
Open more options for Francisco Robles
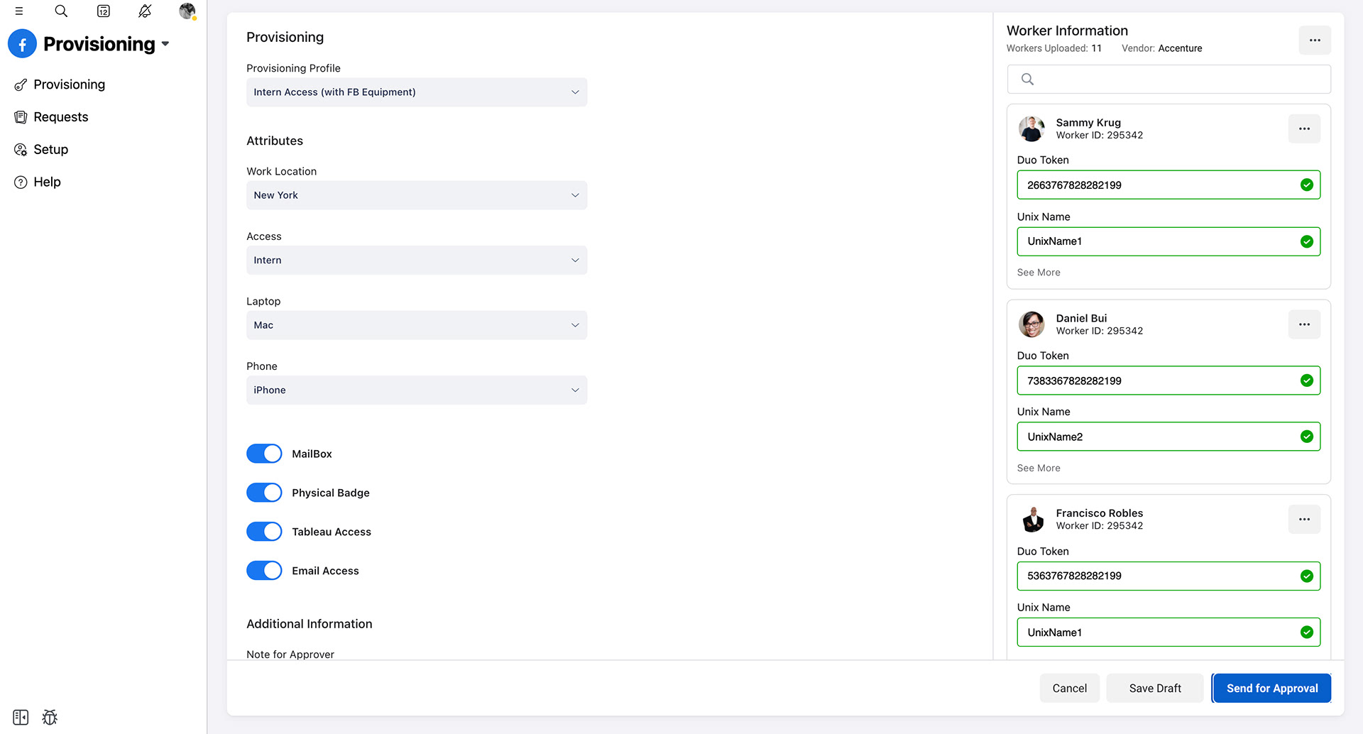click(x=1304, y=520)
